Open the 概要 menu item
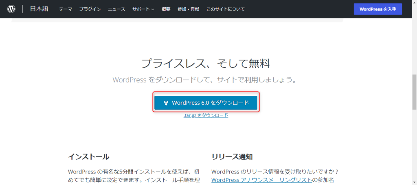417x185 pixels. pos(166,9)
